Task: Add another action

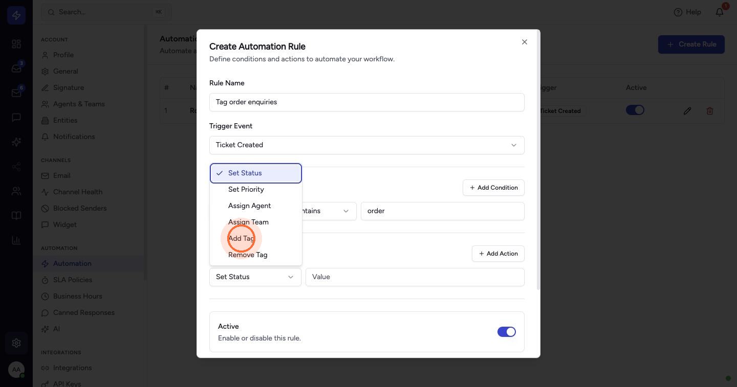Action: coord(498,254)
